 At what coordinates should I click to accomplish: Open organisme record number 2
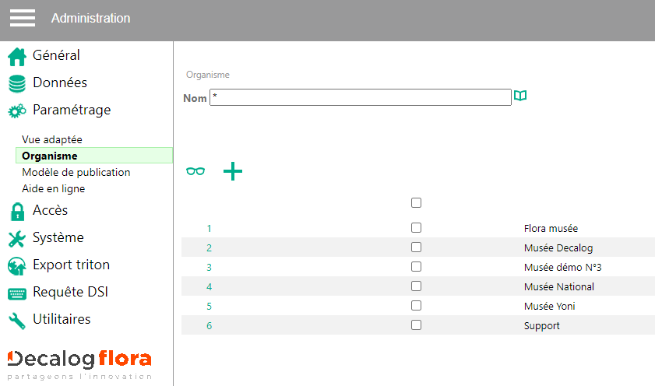[209, 248]
